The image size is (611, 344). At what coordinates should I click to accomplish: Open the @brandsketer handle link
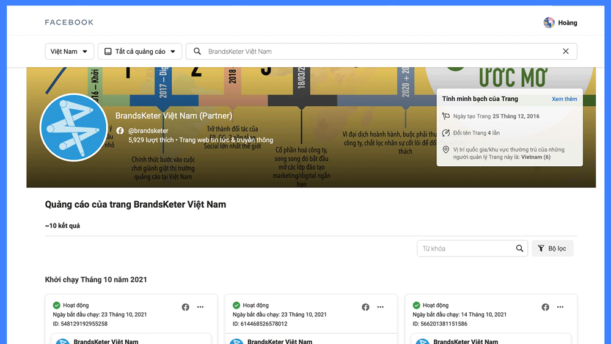(x=148, y=131)
